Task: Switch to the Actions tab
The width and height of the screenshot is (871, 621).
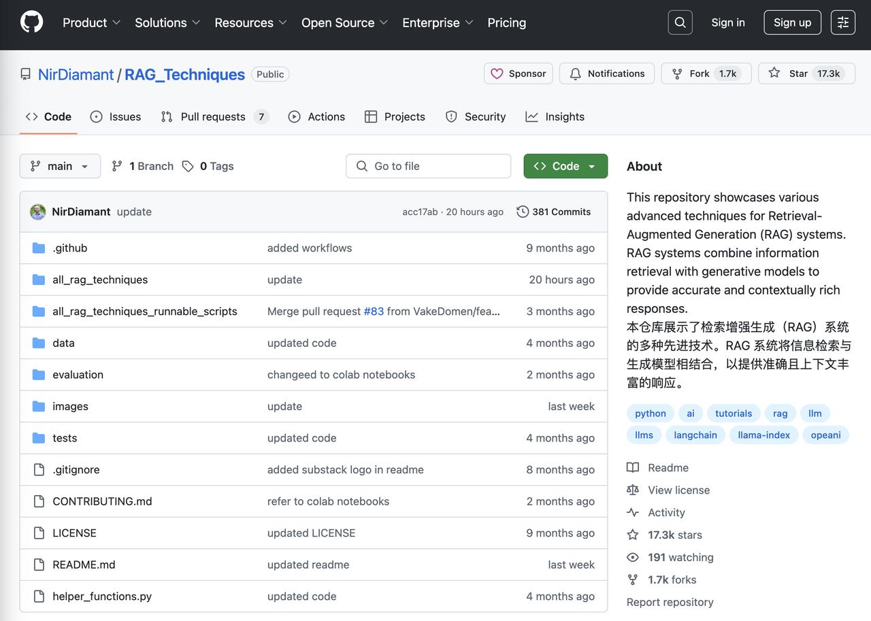Action: (x=316, y=116)
